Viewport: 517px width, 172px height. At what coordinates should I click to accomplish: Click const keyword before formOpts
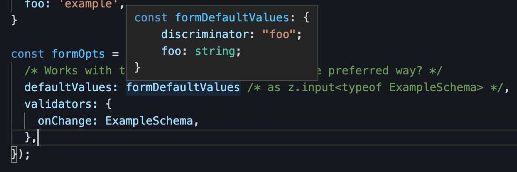click(28, 54)
